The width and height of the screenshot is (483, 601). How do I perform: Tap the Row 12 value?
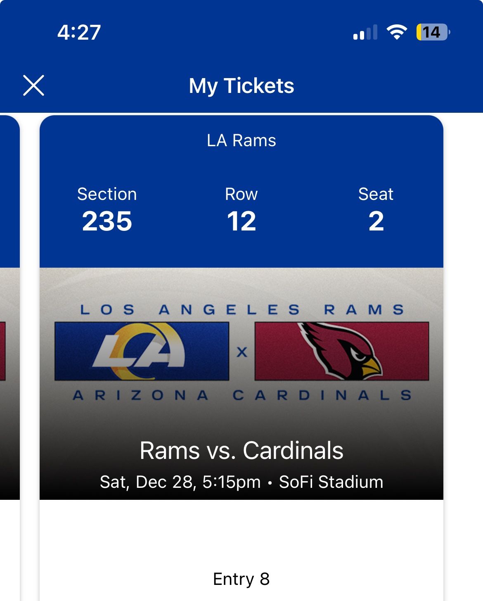pyautogui.click(x=241, y=221)
